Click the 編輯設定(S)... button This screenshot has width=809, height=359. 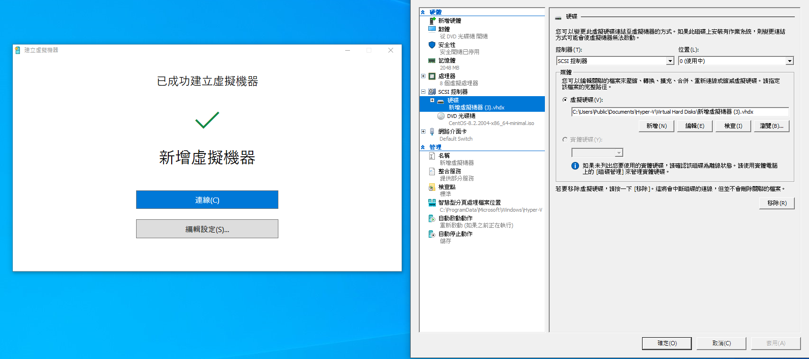point(207,229)
